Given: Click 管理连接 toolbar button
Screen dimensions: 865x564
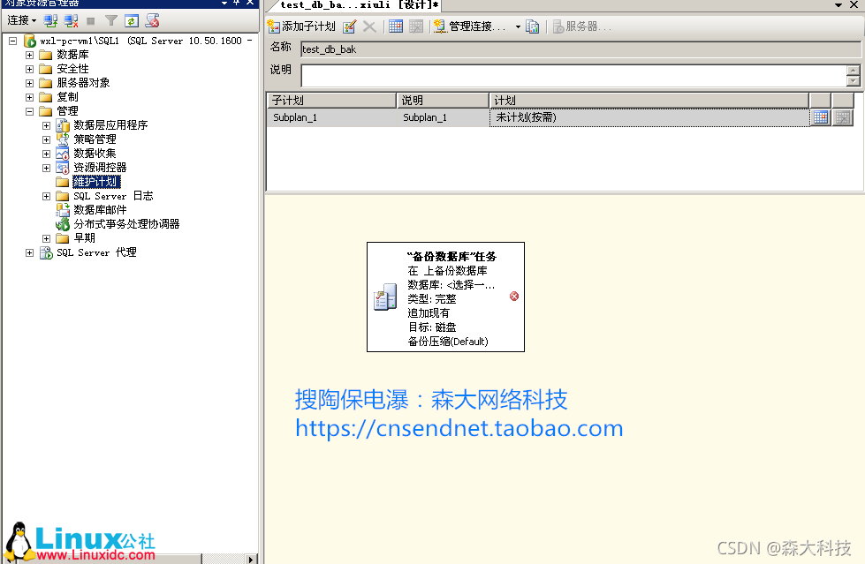Looking at the screenshot, I should tap(470, 26).
